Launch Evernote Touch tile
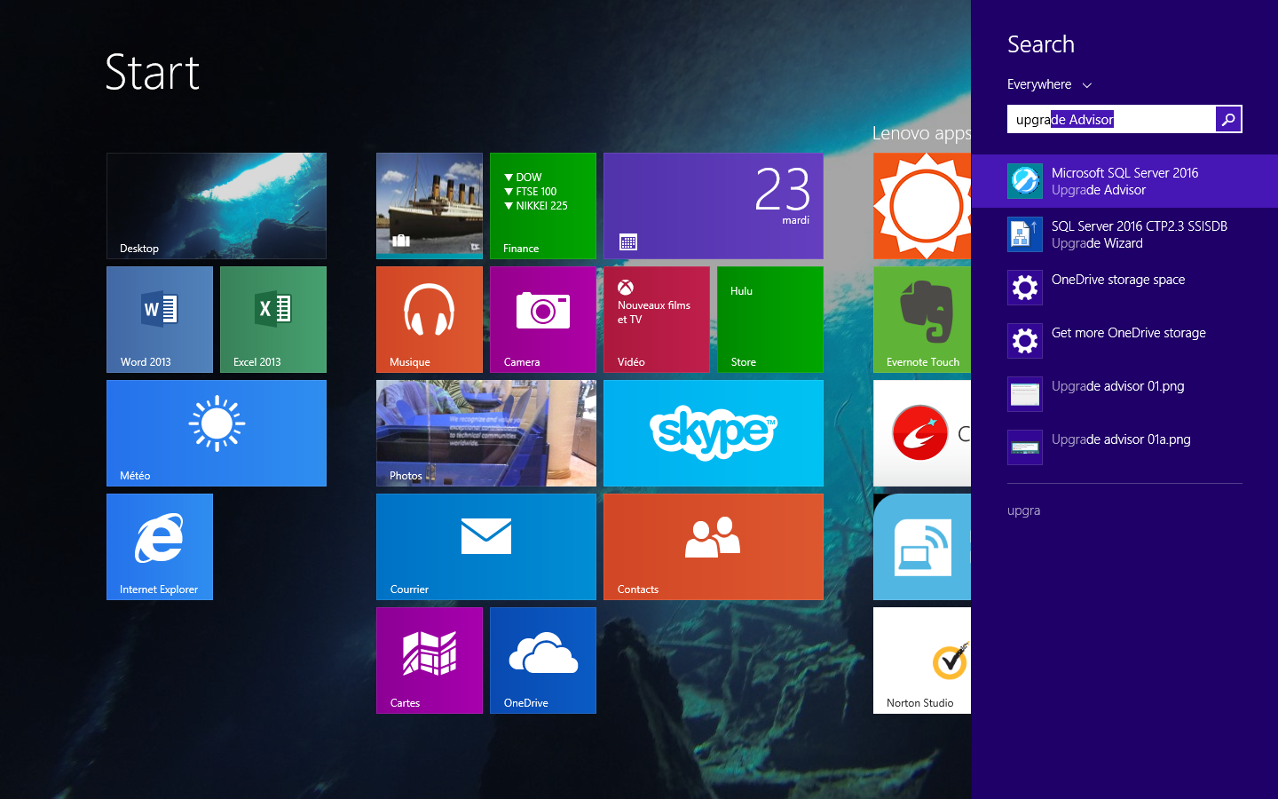Screen dimensions: 1278x799 922,320
